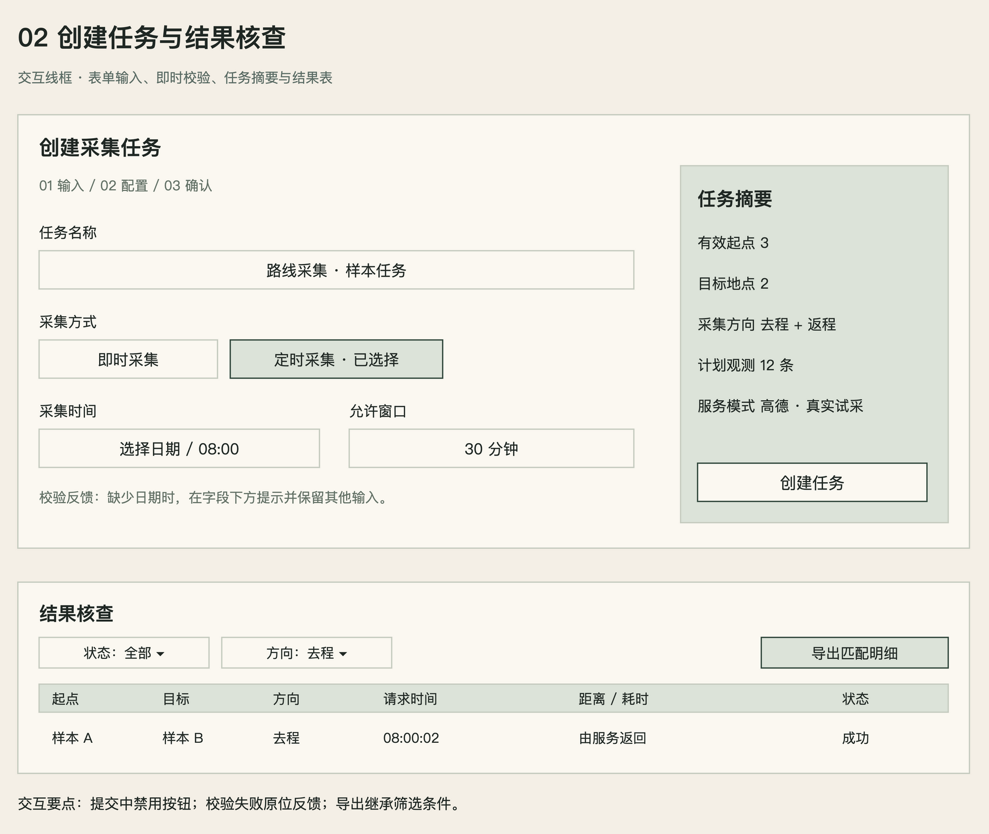The width and height of the screenshot is (989, 834).
Task: Click the 任务摘要 heading
Action: [x=735, y=199]
